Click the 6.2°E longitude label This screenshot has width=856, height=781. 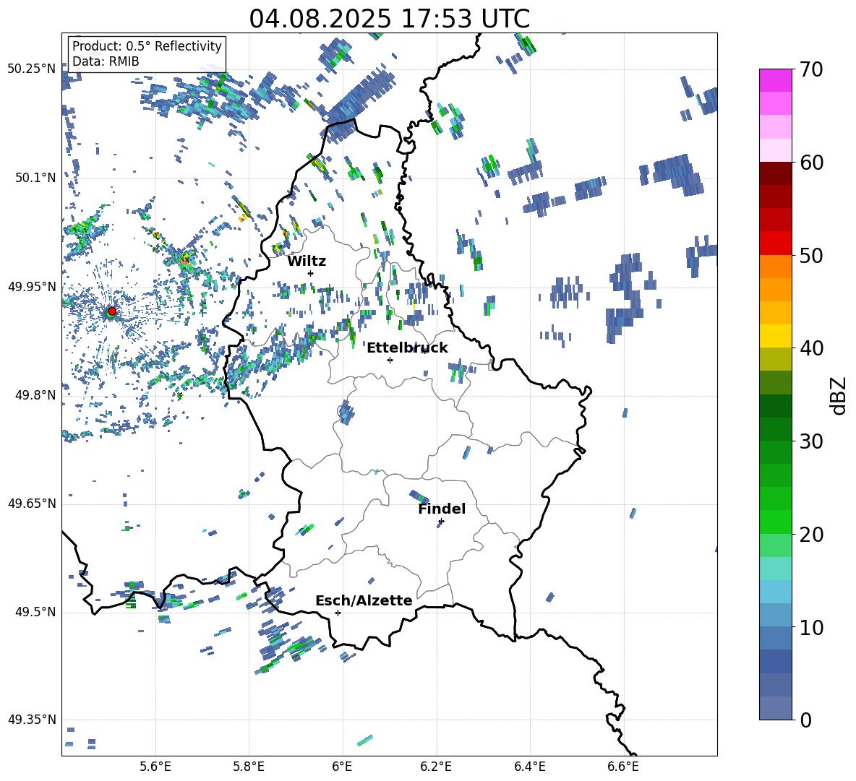pos(436,767)
